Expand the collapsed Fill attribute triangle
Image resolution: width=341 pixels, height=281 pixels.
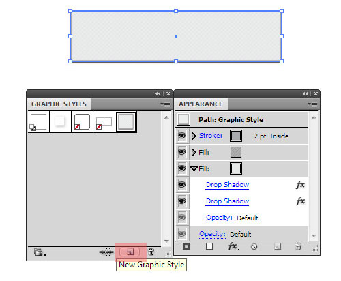click(194, 152)
